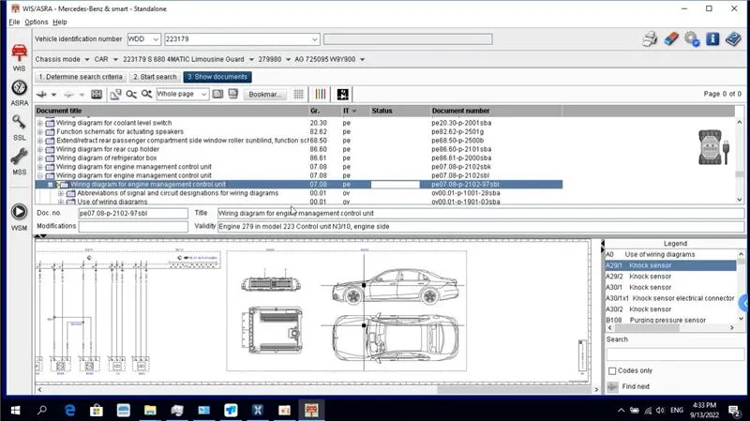This screenshot has width=750, height=421.
Task: Open Microsoft Store from taskbar
Action: click(x=97, y=410)
